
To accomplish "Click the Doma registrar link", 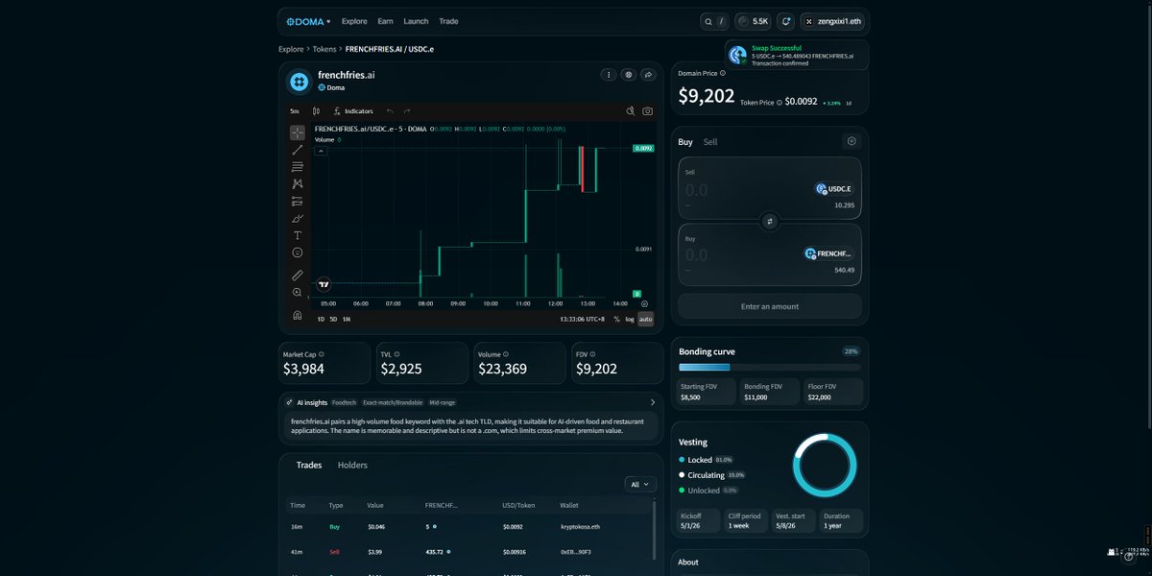I will pyautogui.click(x=331, y=87).
